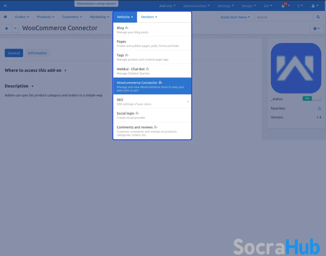Open the EN language dropdown

tap(268, 6)
